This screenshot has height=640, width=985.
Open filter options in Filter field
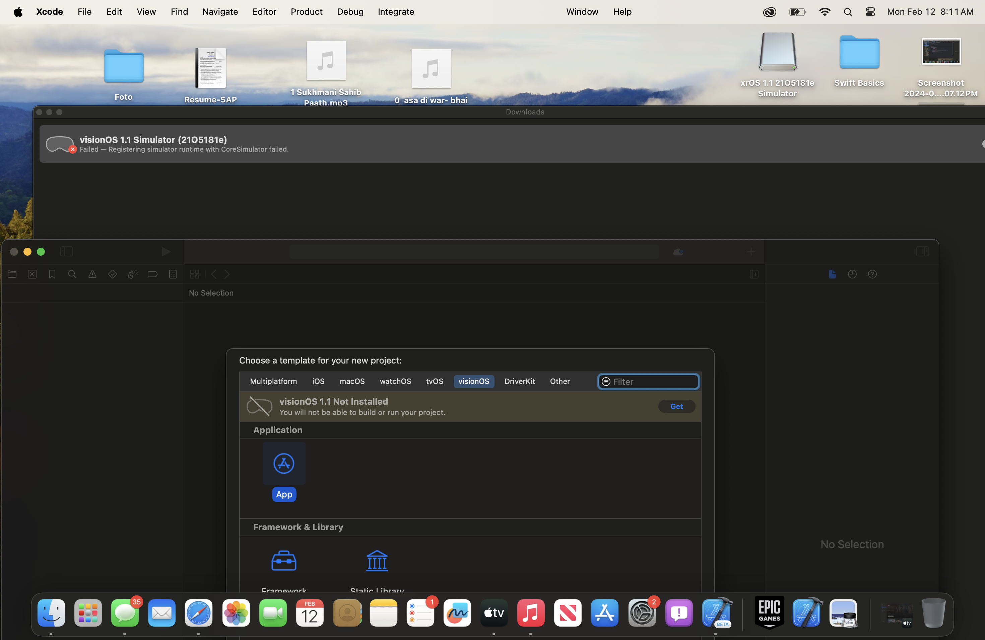point(606,382)
